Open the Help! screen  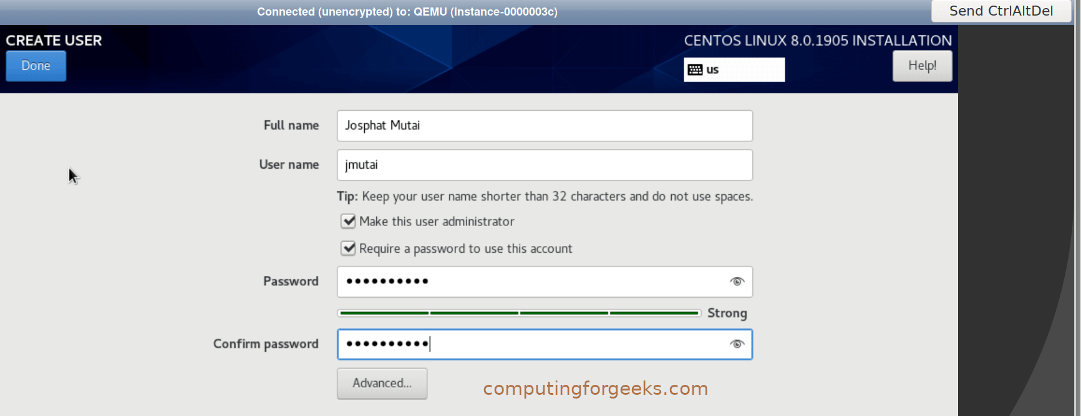pyautogui.click(x=922, y=66)
